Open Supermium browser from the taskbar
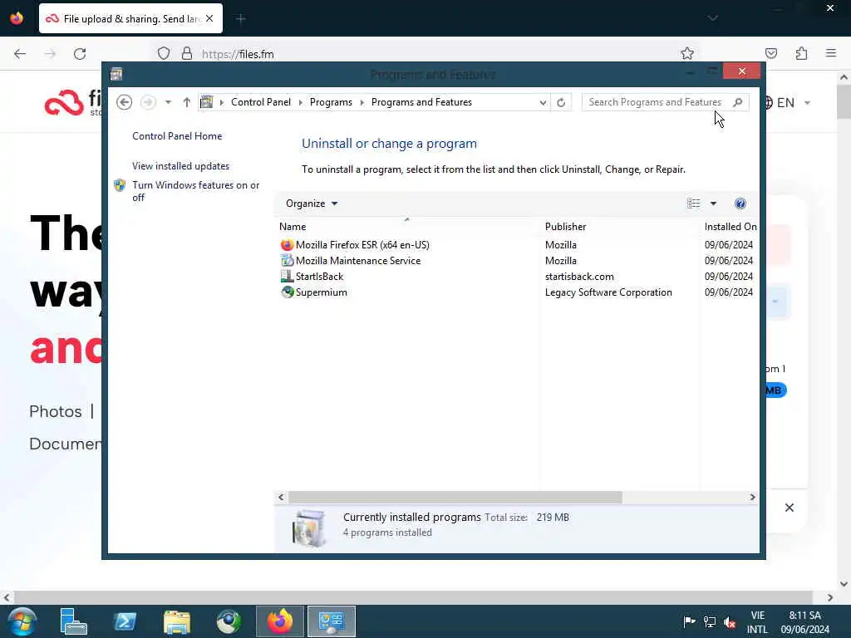 [229, 621]
